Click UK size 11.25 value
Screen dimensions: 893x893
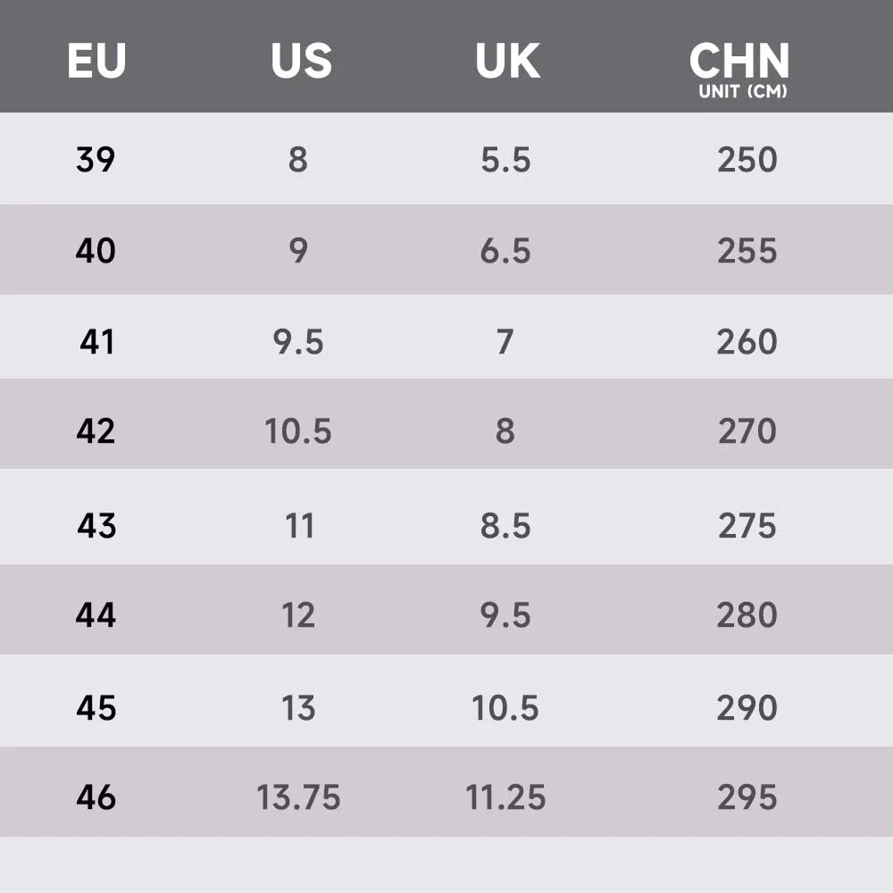pos(505,797)
